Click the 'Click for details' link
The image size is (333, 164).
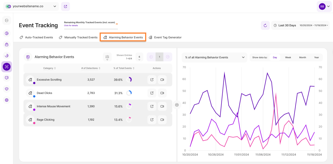(x=71, y=26)
